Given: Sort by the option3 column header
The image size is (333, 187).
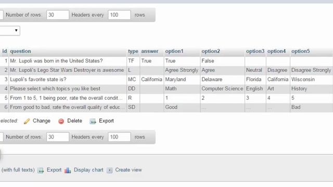Looking at the screenshot, I should tap(255, 51).
